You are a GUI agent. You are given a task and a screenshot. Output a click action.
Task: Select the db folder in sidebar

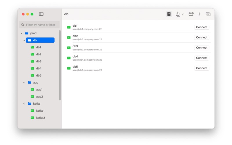tap(40, 40)
